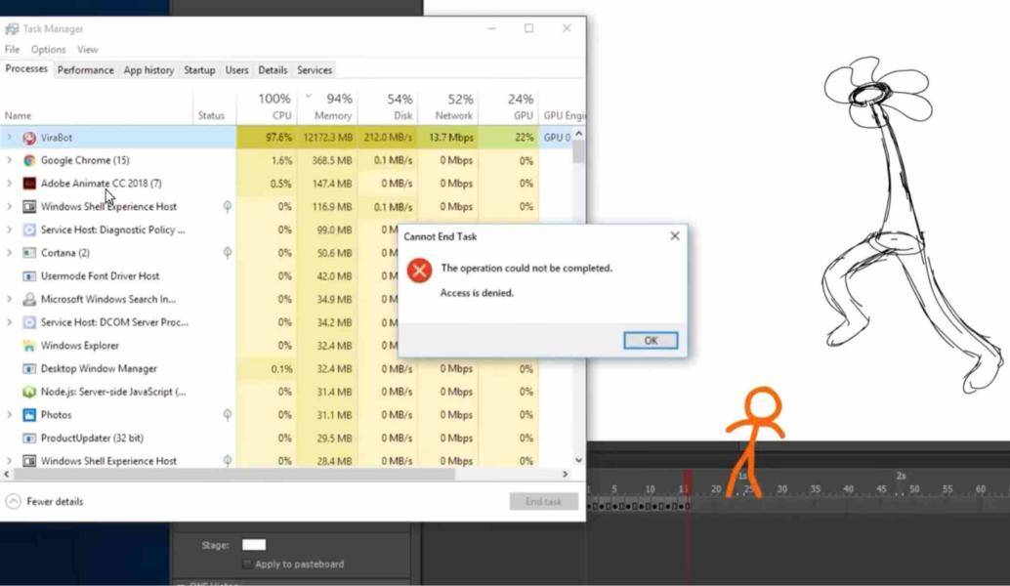The width and height of the screenshot is (1010, 586).
Task: Click frame 30 on Animate timeline ruler
Action: pyautogui.click(x=782, y=489)
